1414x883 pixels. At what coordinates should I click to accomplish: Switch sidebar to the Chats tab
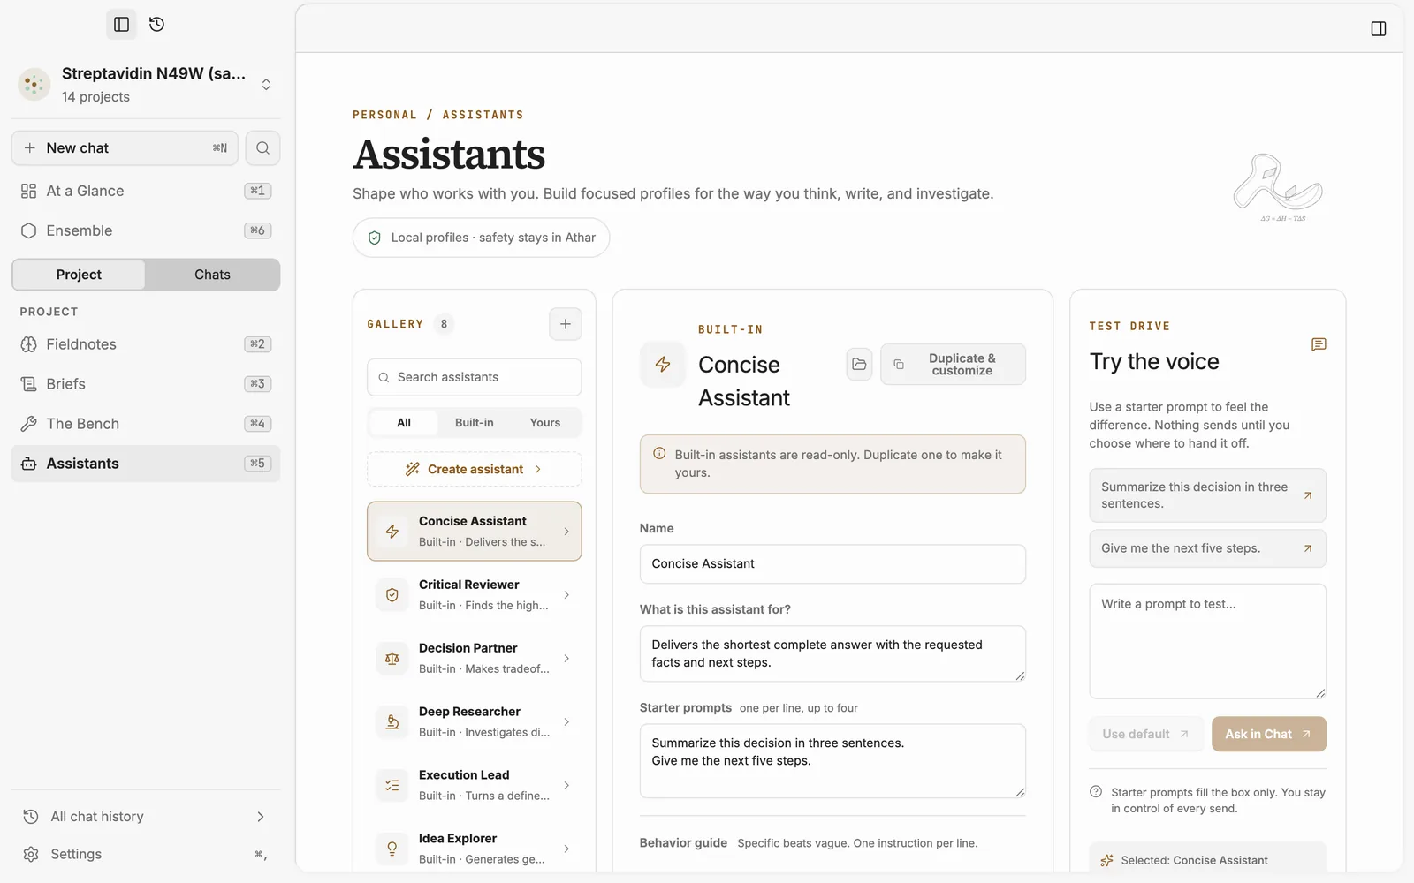[212, 275]
